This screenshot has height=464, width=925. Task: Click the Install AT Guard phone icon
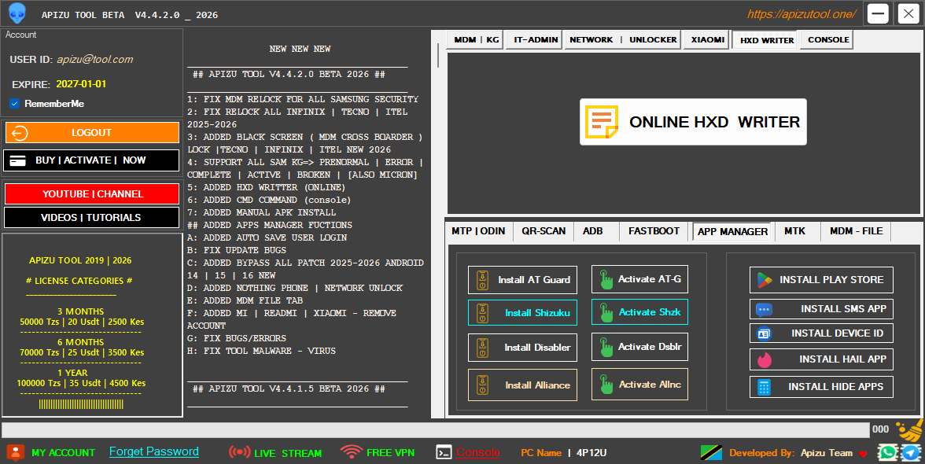482,279
